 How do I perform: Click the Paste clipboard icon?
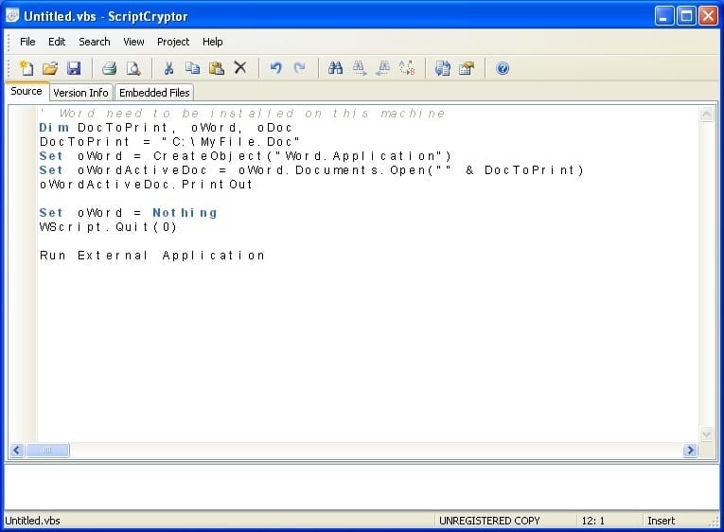tap(216, 68)
